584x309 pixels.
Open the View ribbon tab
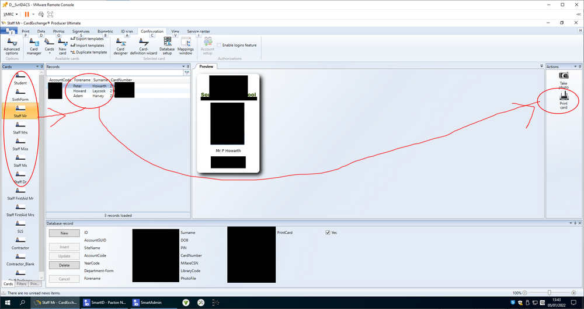coord(175,31)
